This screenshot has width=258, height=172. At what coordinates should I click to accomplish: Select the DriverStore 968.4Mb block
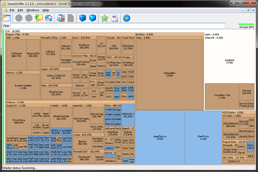pos(19,121)
